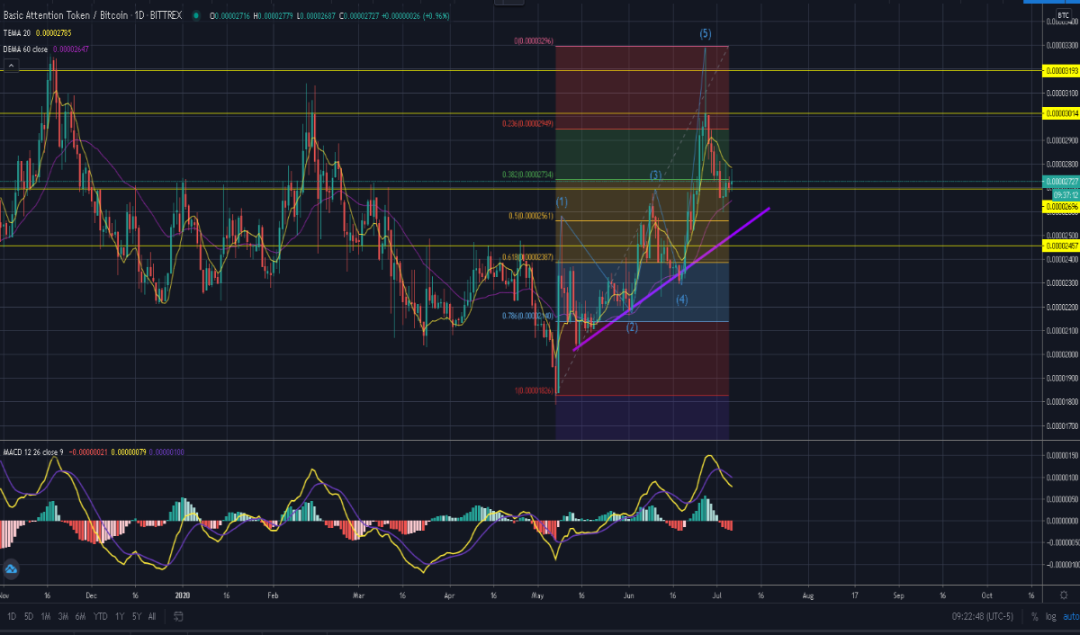1080x635 pixels.
Task: Select the YTD time range
Action: pyautogui.click(x=100, y=616)
